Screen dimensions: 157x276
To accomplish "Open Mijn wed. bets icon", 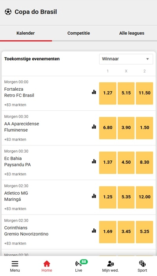I will 110,263.
